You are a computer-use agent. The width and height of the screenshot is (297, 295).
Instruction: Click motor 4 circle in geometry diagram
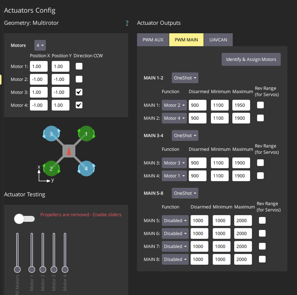click(86, 168)
